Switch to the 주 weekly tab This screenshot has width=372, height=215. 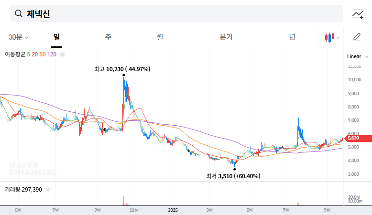[x=108, y=37]
